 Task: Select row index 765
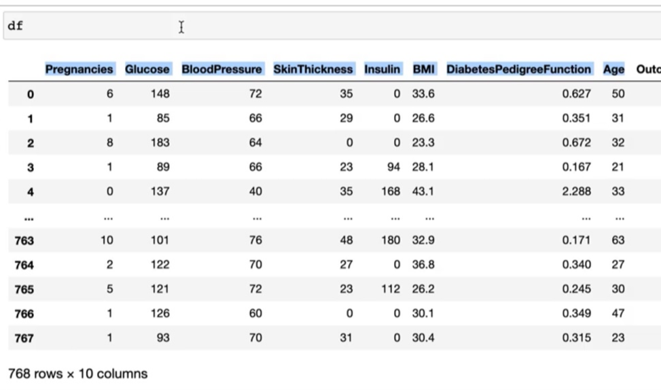tap(24, 290)
